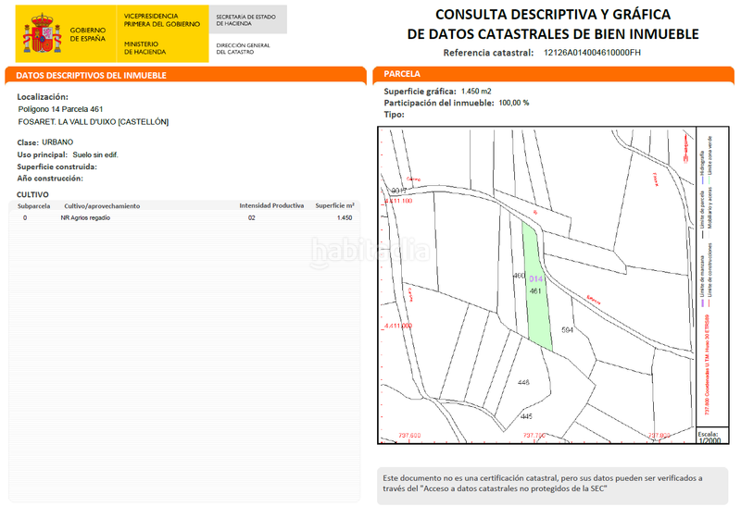Select the Parcela section header

[x=402, y=74]
